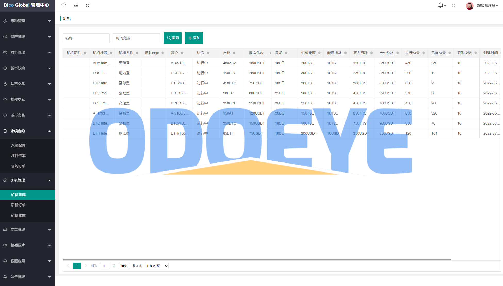Screen dimensions: 503x286
Task: Click the 搜索 search button
Action: pos(172,38)
